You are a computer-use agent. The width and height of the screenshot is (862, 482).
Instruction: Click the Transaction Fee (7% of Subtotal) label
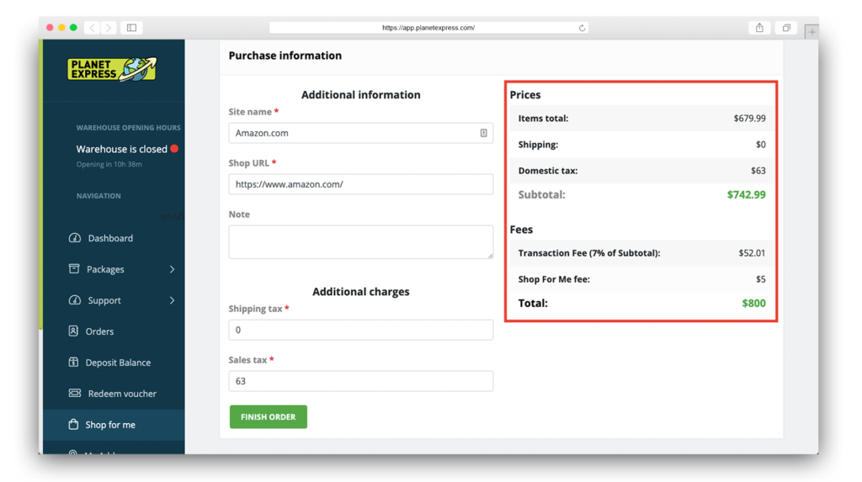click(589, 253)
